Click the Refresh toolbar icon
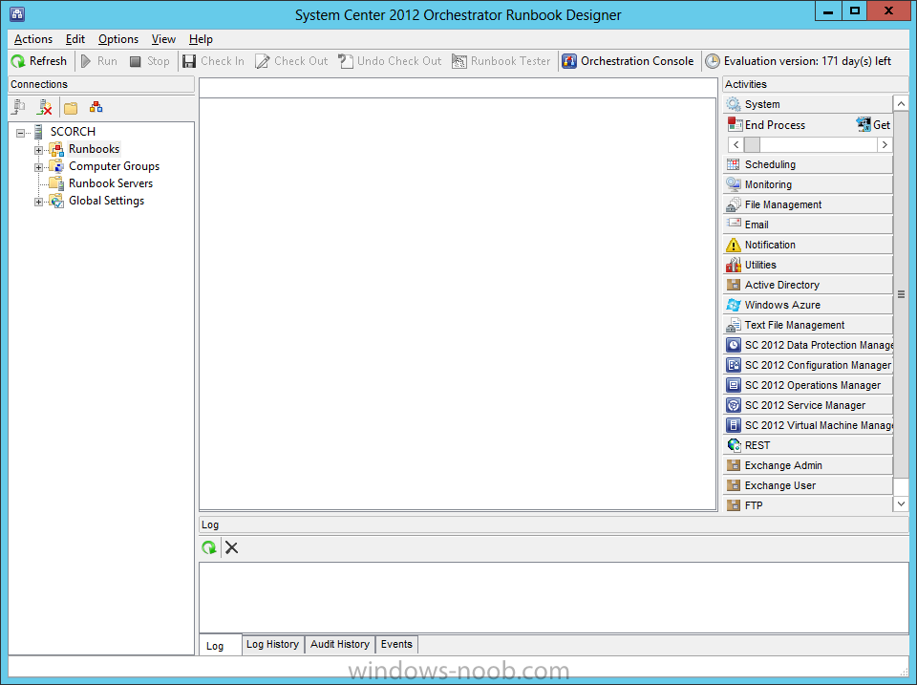This screenshot has width=917, height=685. pyautogui.click(x=18, y=61)
